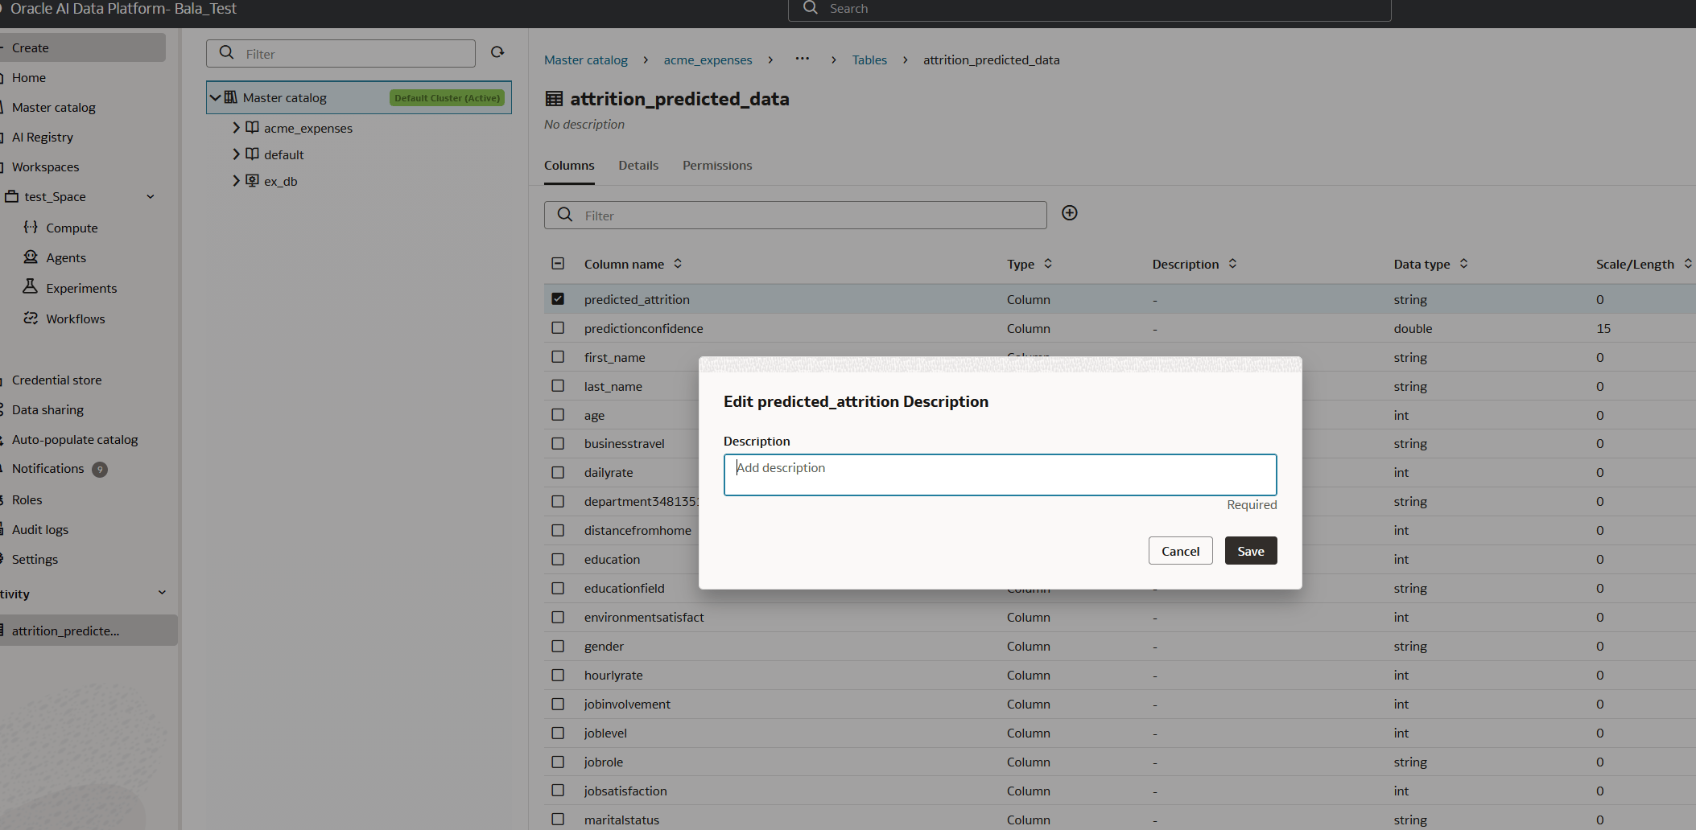Check the hourlyrate row checkbox
The width and height of the screenshot is (1696, 830).
(x=558, y=675)
